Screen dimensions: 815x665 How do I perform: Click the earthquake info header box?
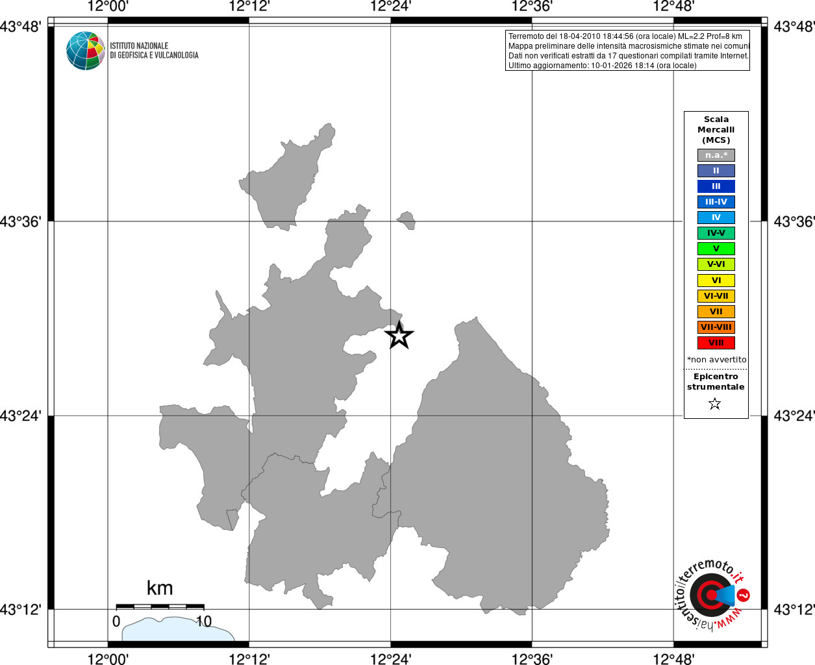pyautogui.click(x=627, y=51)
